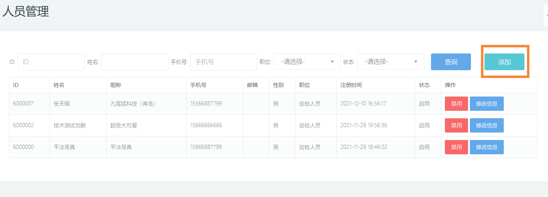Click the 职位 dropdown arrow icon

332,62
